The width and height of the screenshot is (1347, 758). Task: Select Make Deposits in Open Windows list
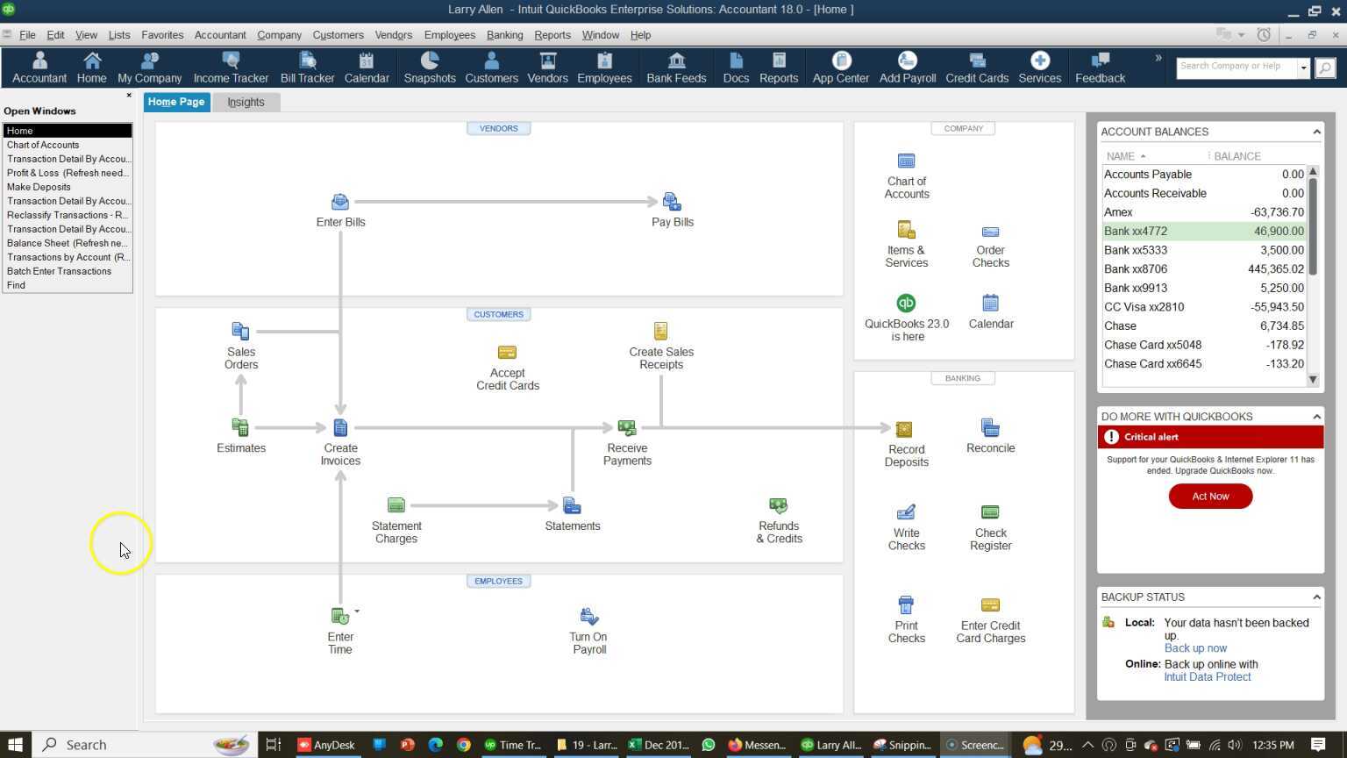pyautogui.click(x=68, y=187)
